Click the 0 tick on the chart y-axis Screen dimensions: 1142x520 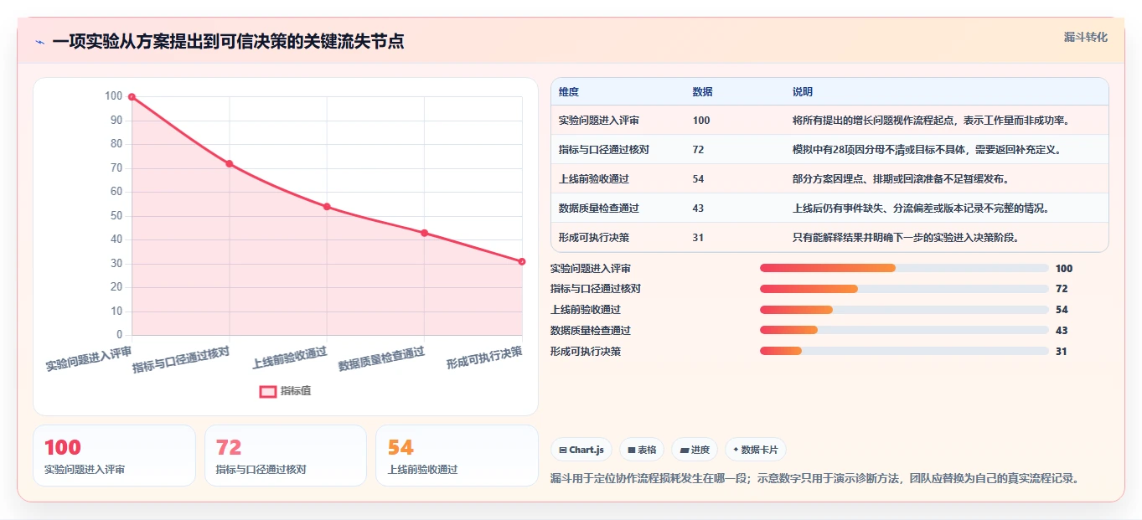(x=119, y=335)
